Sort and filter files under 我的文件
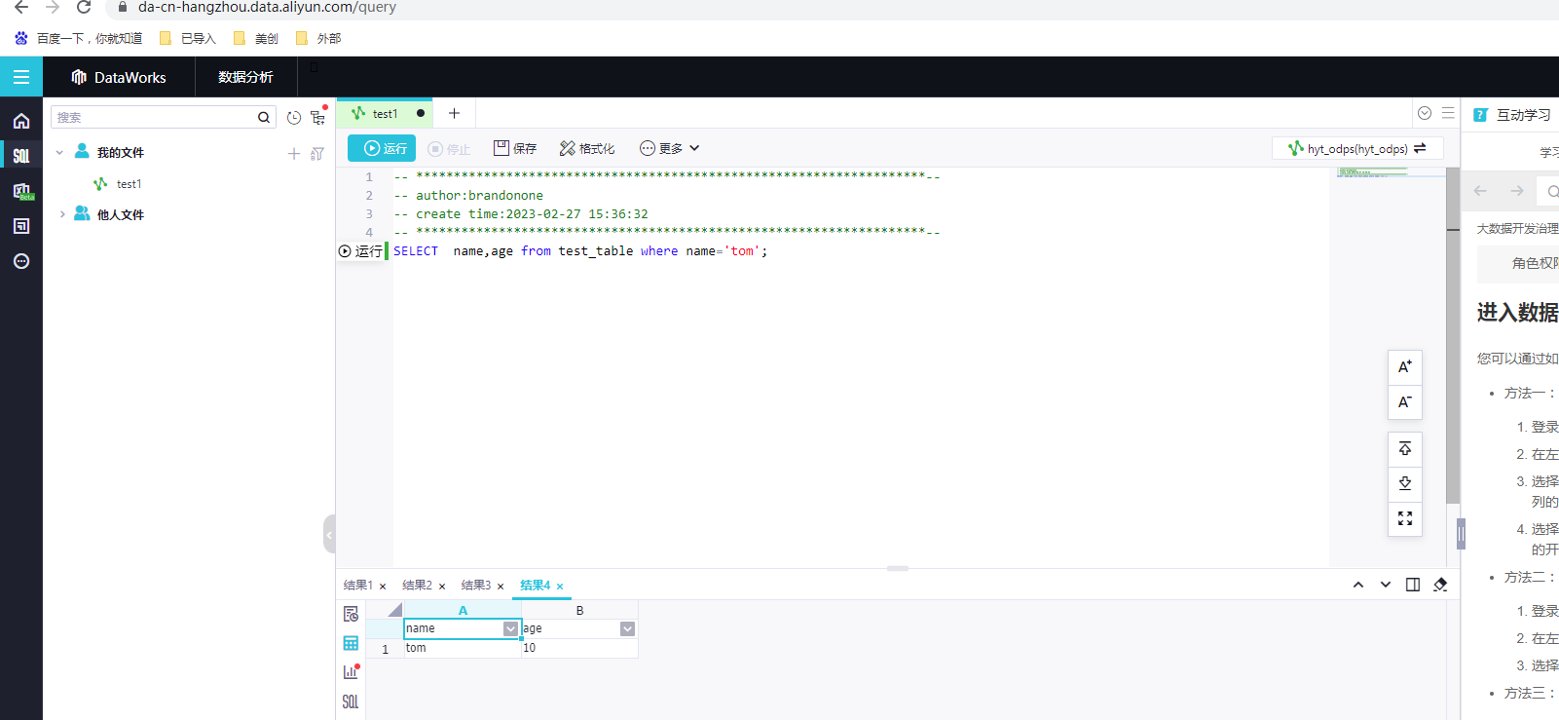 (x=316, y=153)
